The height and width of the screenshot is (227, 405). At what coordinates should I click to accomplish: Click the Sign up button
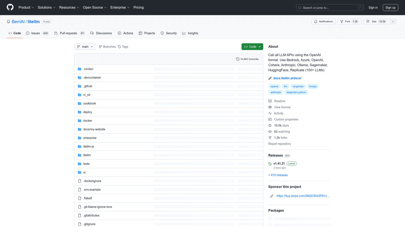[390, 7]
